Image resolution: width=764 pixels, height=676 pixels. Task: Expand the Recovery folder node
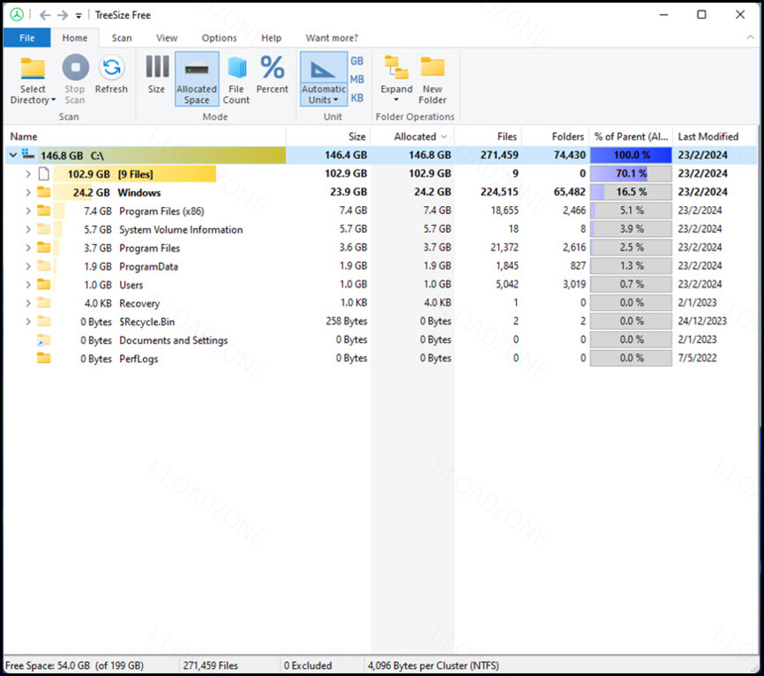click(28, 303)
